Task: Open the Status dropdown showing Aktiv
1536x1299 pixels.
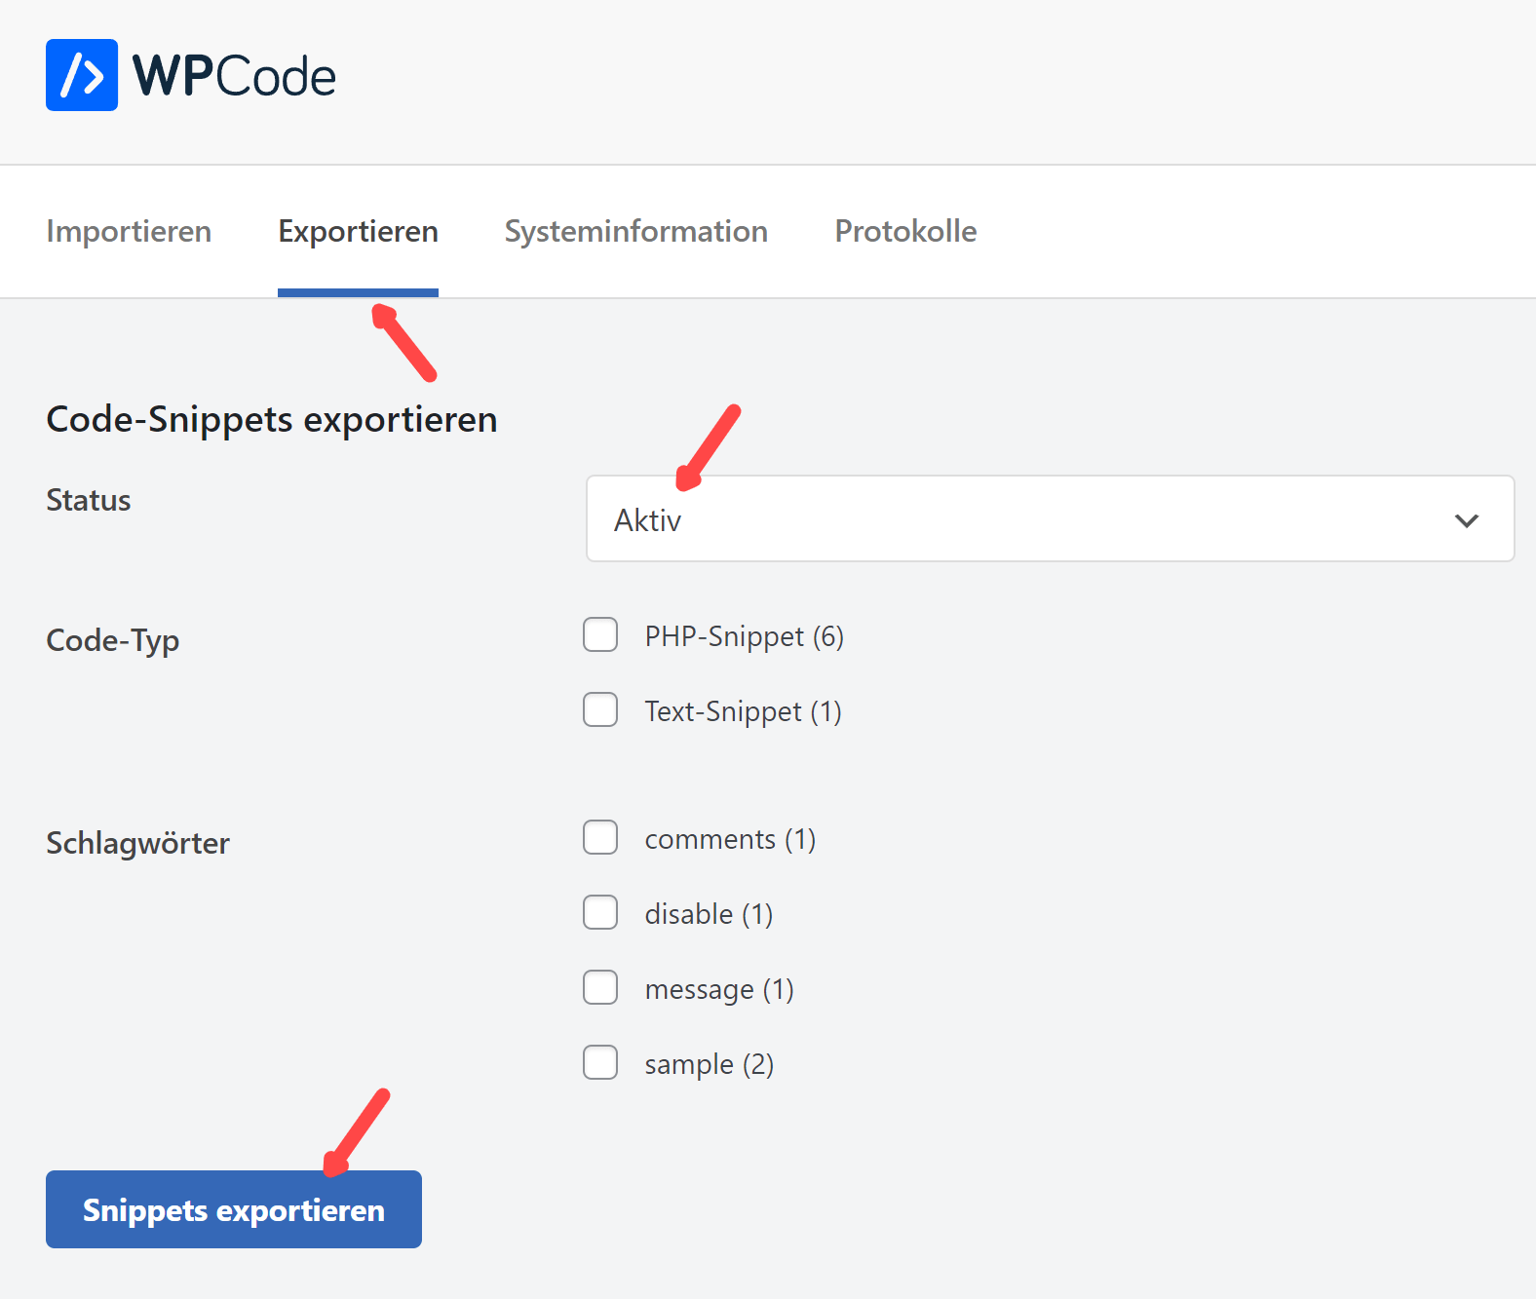Action: (x=1049, y=519)
